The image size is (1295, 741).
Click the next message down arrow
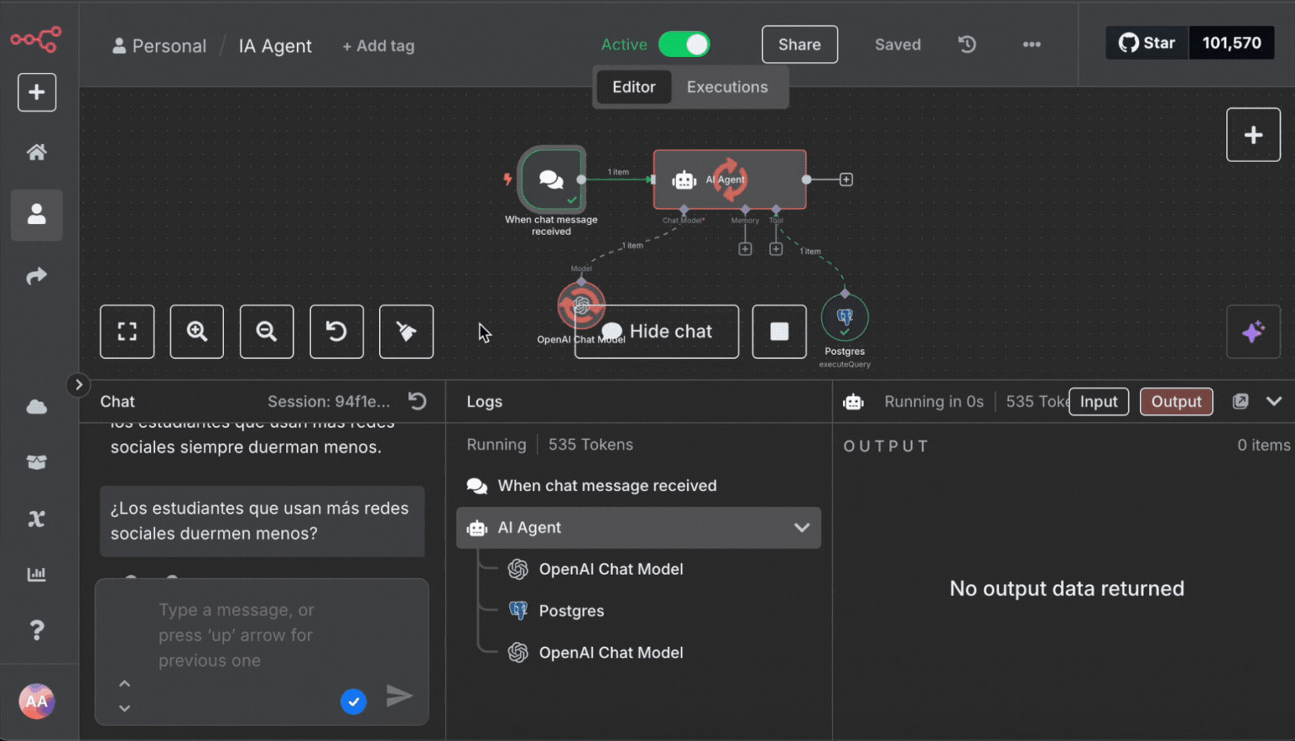(x=125, y=708)
